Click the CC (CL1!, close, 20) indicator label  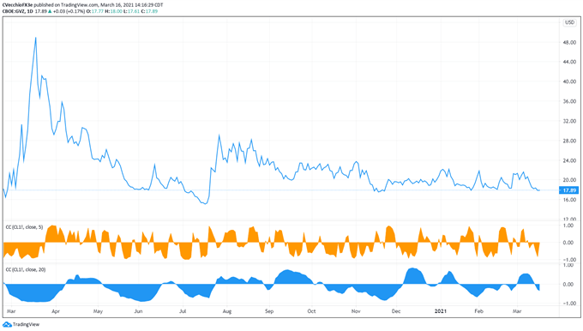click(x=25, y=269)
